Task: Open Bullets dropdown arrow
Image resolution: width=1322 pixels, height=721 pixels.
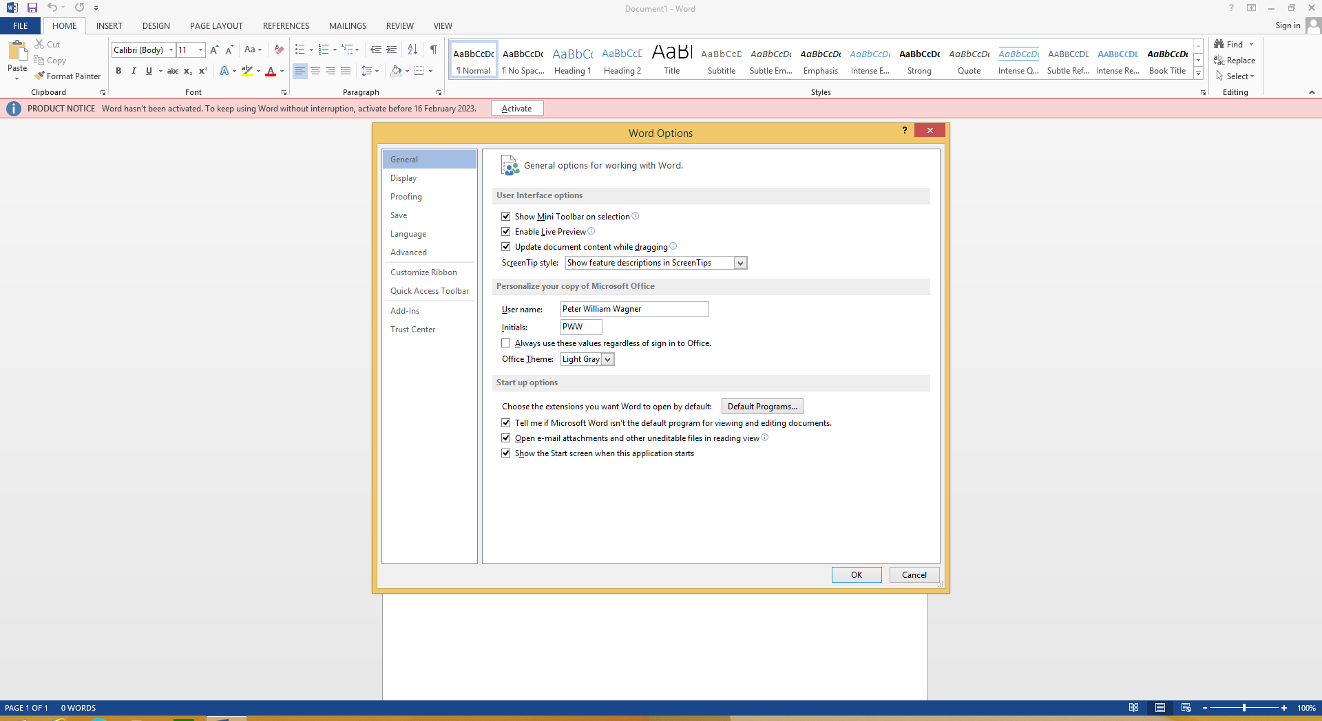Action: tap(311, 50)
